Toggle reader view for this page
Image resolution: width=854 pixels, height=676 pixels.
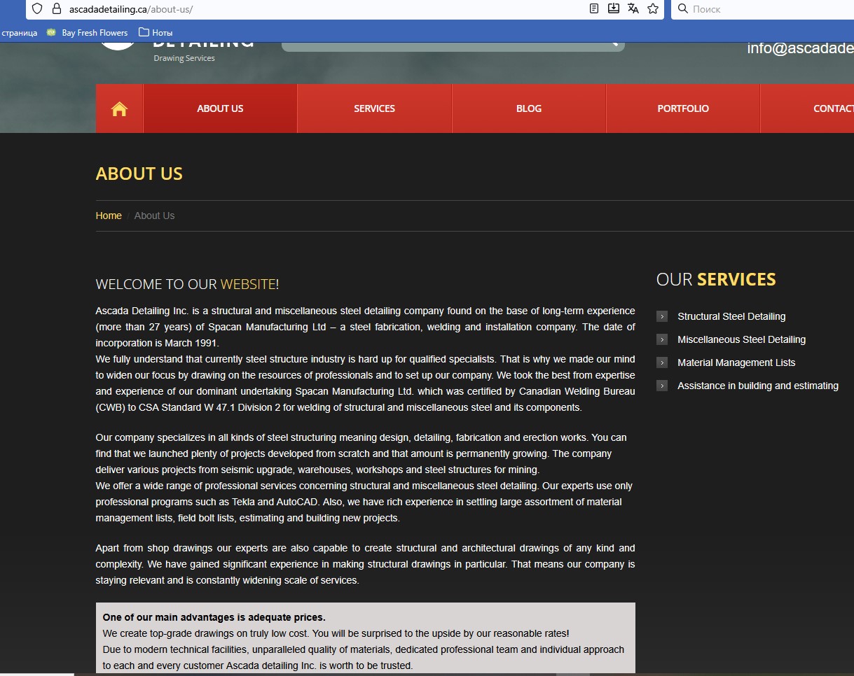[594, 9]
